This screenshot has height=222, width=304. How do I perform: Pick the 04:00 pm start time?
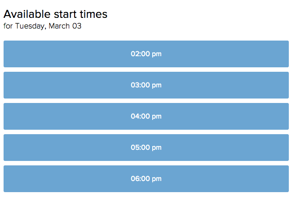[x=146, y=116]
